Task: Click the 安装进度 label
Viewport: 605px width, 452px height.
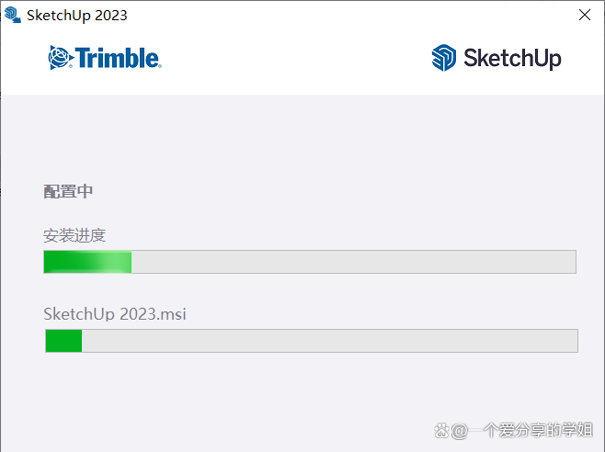Action: [x=74, y=235]
